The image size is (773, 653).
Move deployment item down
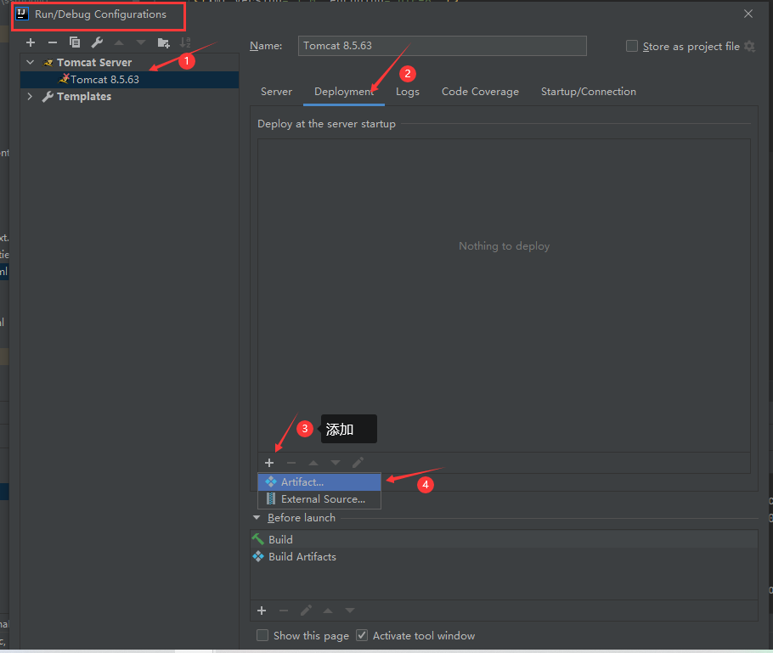336,463
